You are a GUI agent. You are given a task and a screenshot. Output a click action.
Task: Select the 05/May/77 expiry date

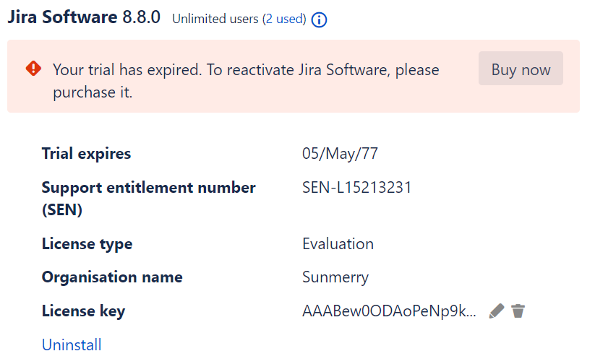coord(340,154)
